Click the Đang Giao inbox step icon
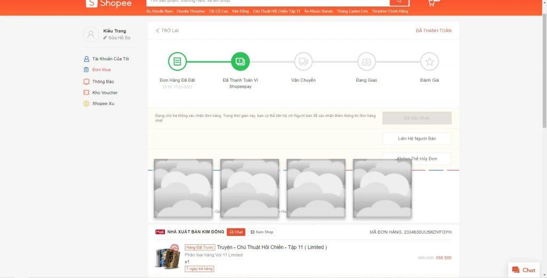The width and height of the screenshot is (547, 278). pyautogui.click(x=366, y=62)
